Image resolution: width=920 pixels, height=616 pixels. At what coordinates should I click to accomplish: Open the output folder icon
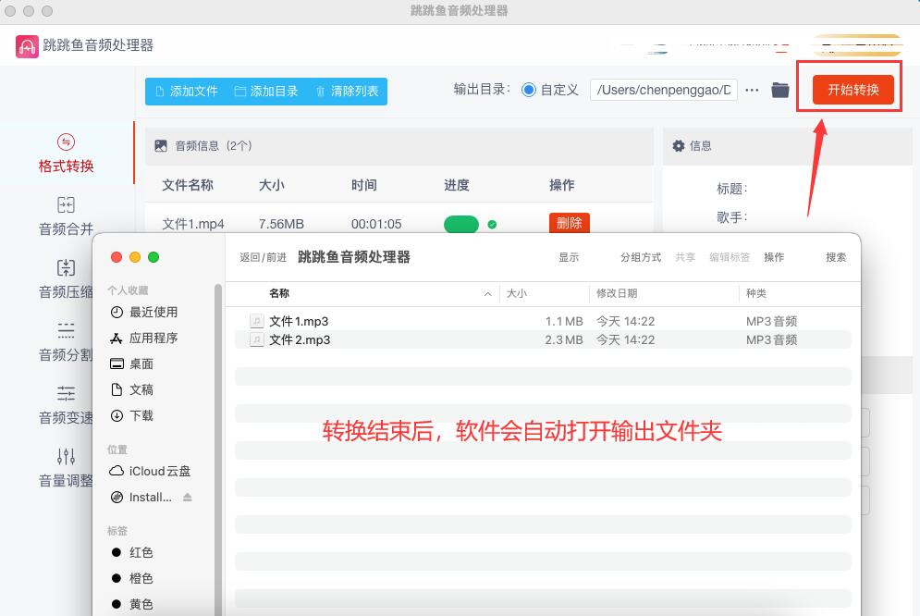[780, 90]
